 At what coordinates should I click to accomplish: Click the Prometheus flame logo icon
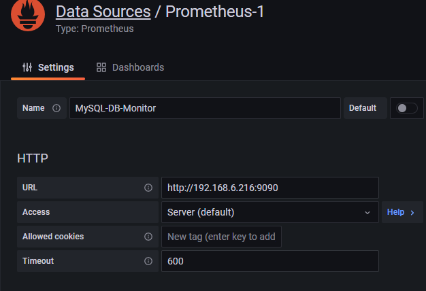[28, 15]
